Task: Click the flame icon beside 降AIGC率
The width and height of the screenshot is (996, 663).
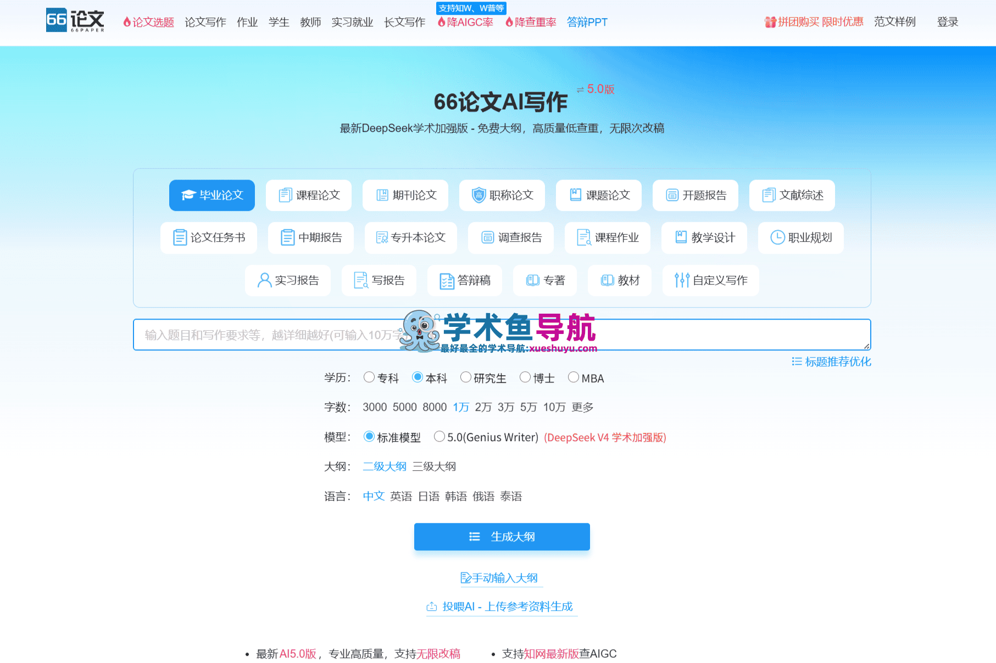Action: tap(441, 22)
